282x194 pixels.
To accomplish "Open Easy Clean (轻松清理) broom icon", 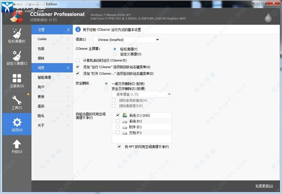I will 17,34.
